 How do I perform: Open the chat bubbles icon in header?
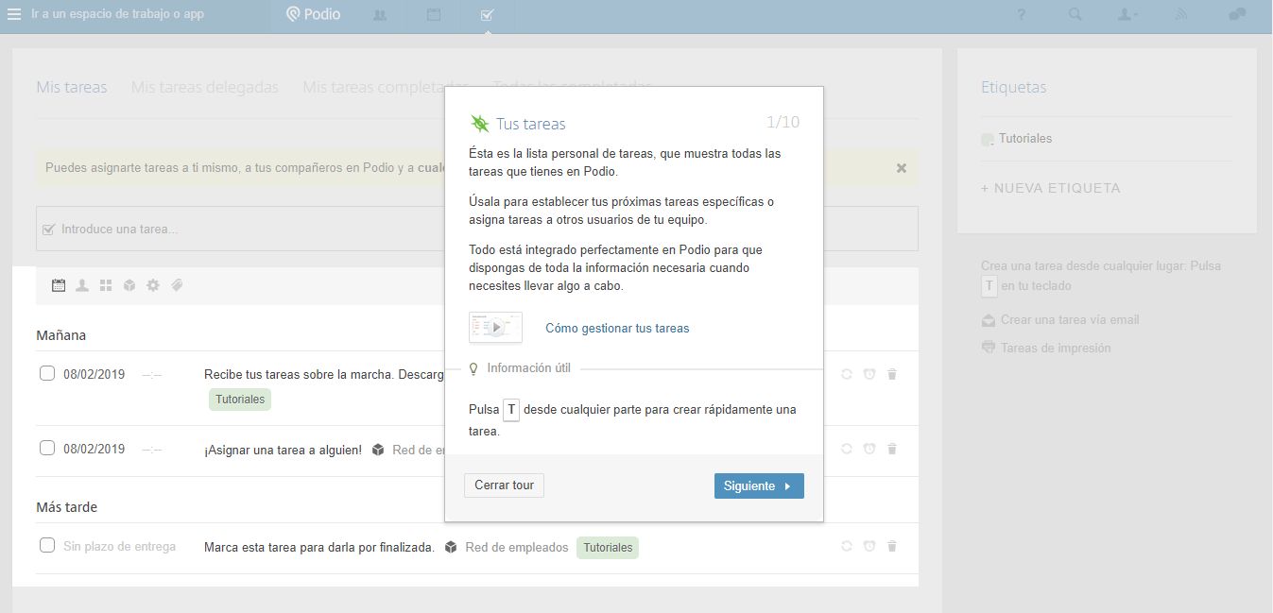point(1237,15)
